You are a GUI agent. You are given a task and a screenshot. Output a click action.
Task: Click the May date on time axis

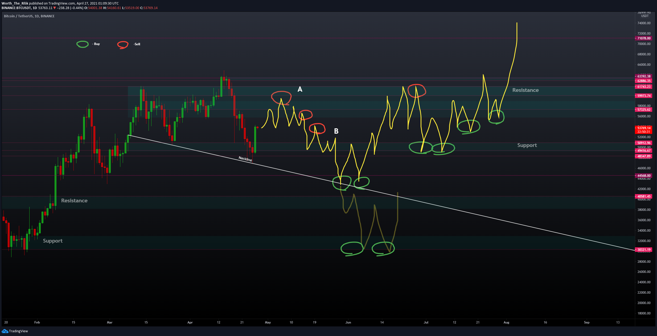coord(268,322)
